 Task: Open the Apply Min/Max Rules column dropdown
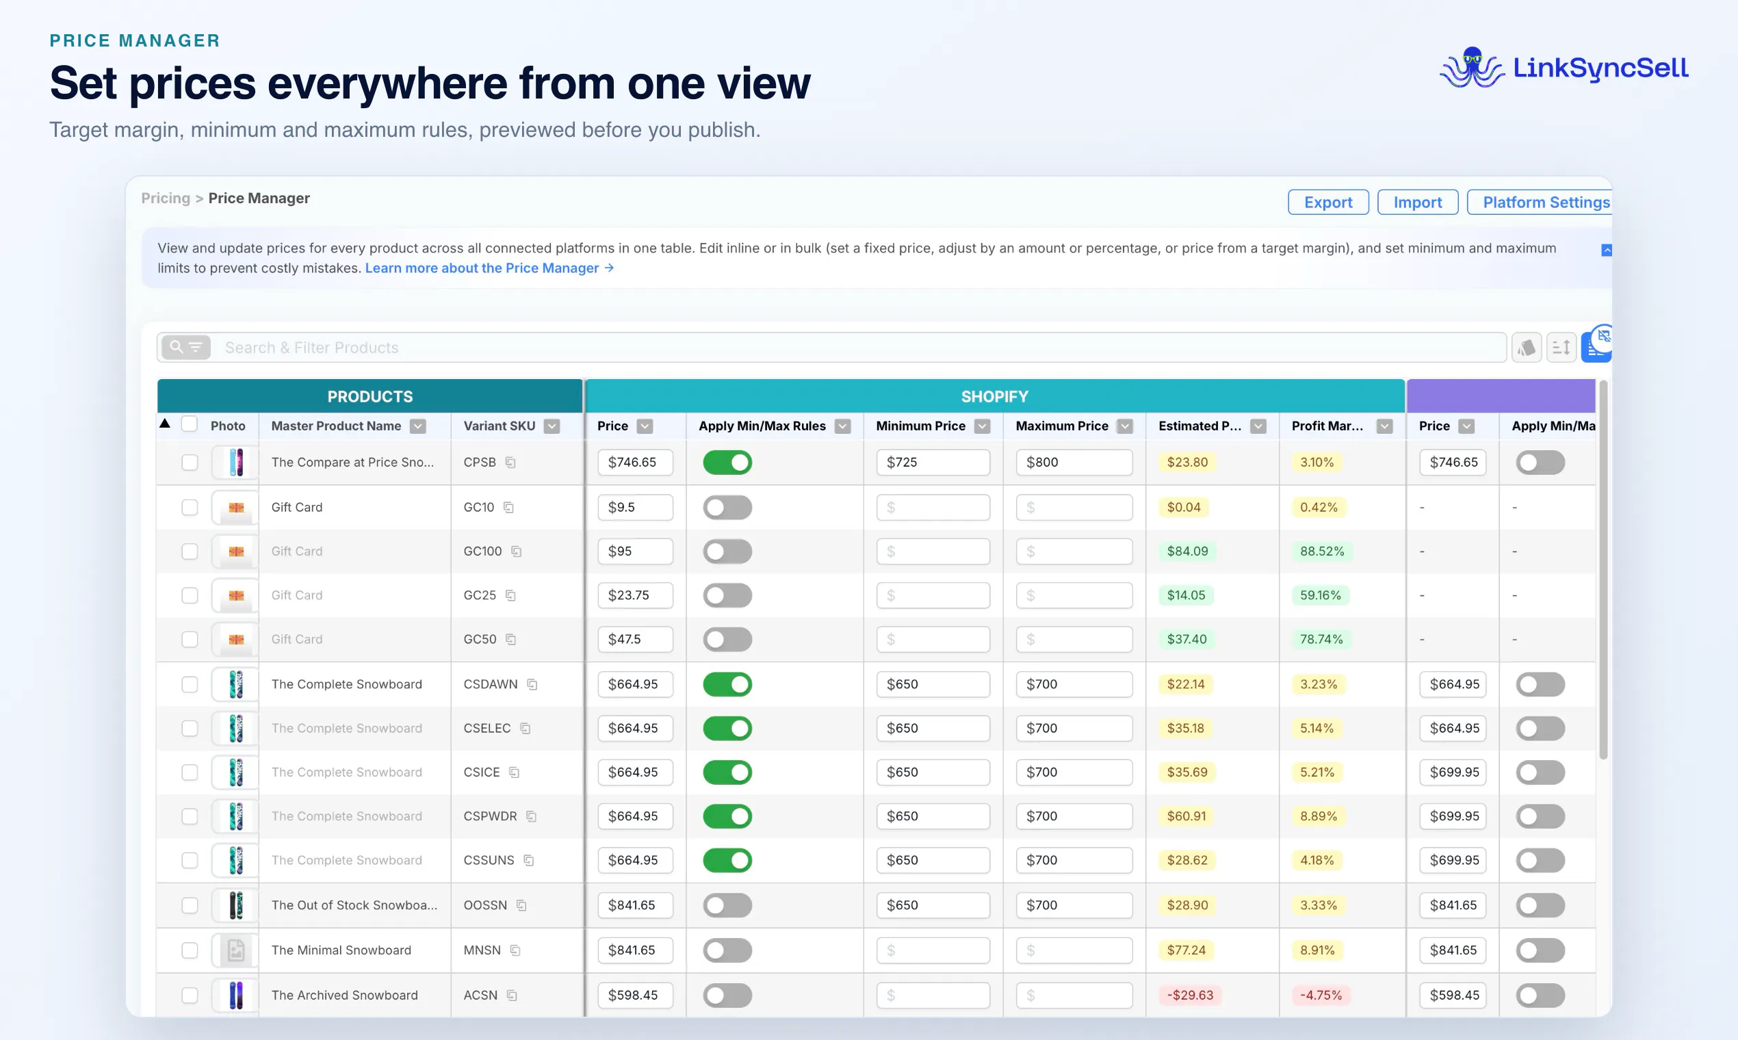pos(843,426)
